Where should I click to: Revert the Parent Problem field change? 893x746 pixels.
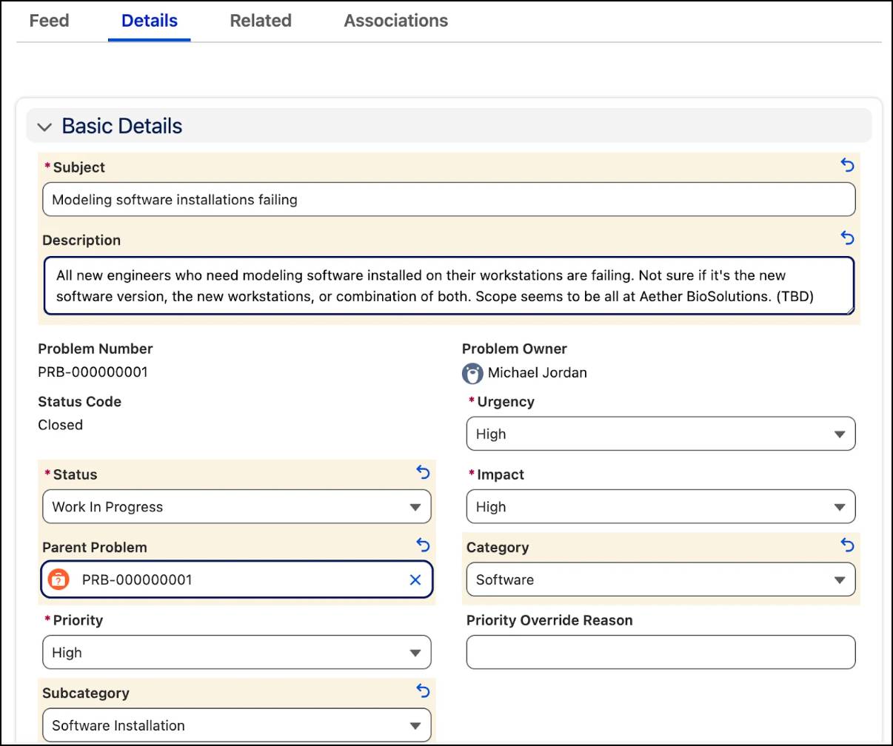pos(423,545)
